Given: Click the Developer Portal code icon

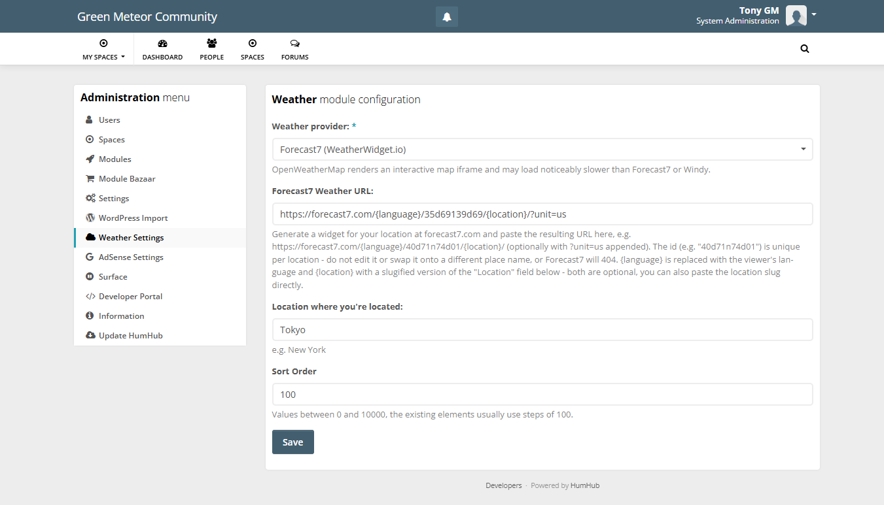Looking at the screenshot, I should 90,296.
